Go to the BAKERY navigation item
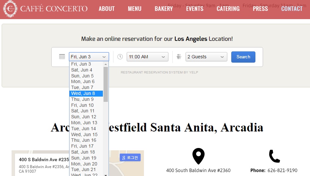310x176 pixels. pos(164,9)
